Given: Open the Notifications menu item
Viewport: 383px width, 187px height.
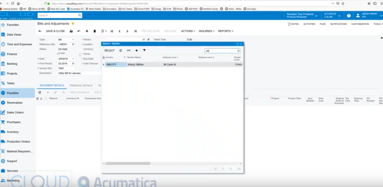Looking at the screenshot, I should pos(338,24).
